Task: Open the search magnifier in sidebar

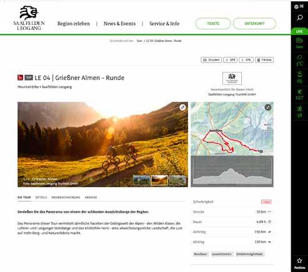Action: click(x=299, y=18)
